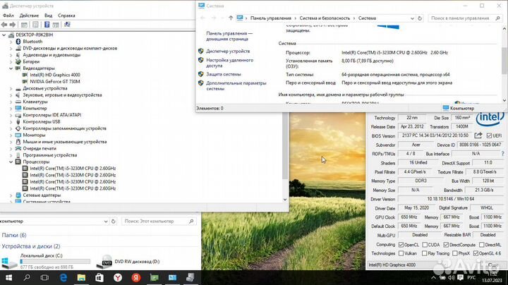Toggle the CUDA checkbox

pyautogui.click(x=425, y=245)
